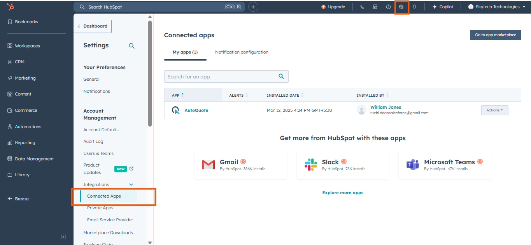
Task: Switch to Notification configuration tab
Action: pos(242,52)
